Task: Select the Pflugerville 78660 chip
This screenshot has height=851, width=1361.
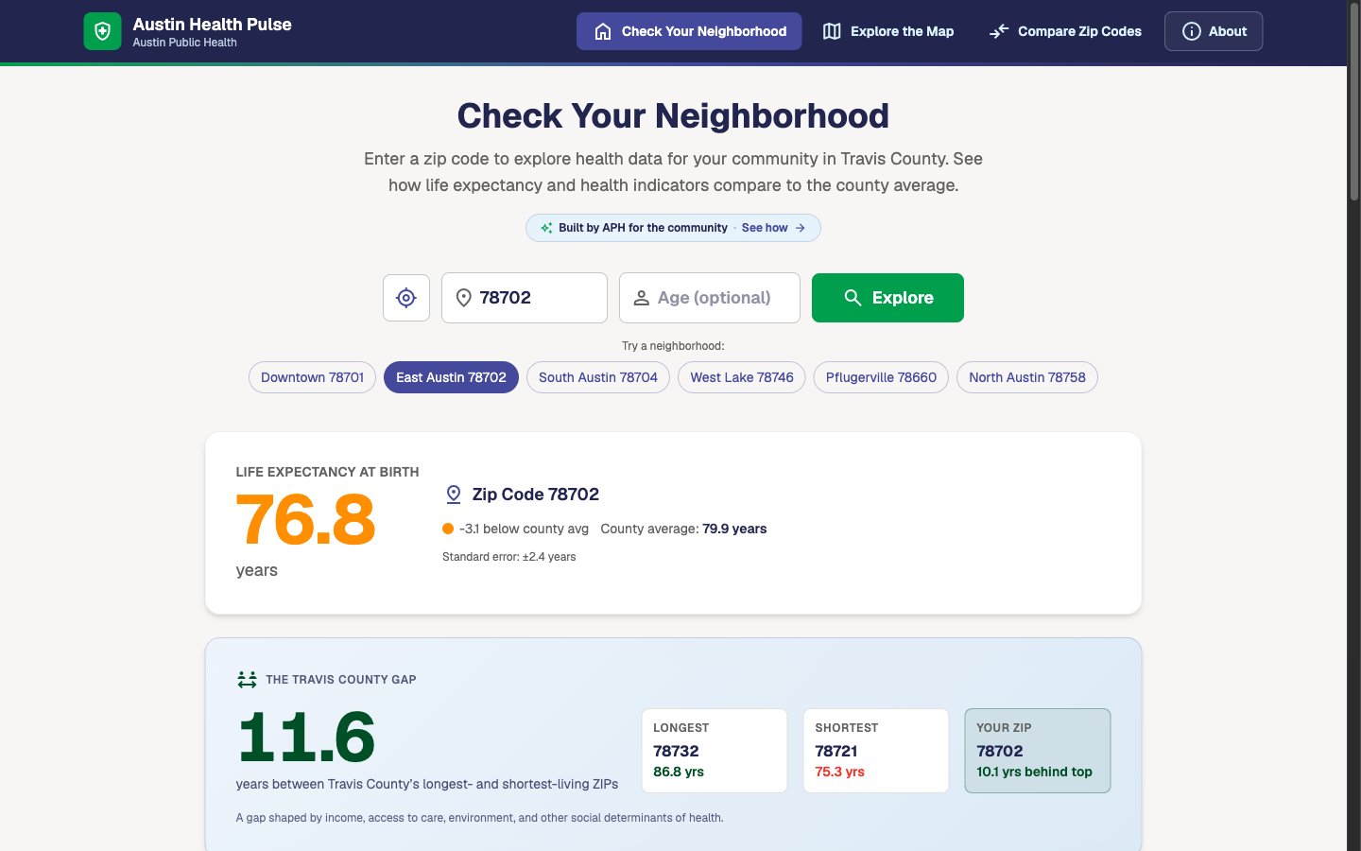Action: pyautogui.click(x=881, y=377)
